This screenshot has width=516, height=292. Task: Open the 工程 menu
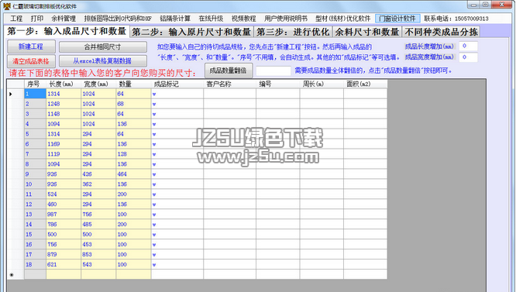point(16,19)
